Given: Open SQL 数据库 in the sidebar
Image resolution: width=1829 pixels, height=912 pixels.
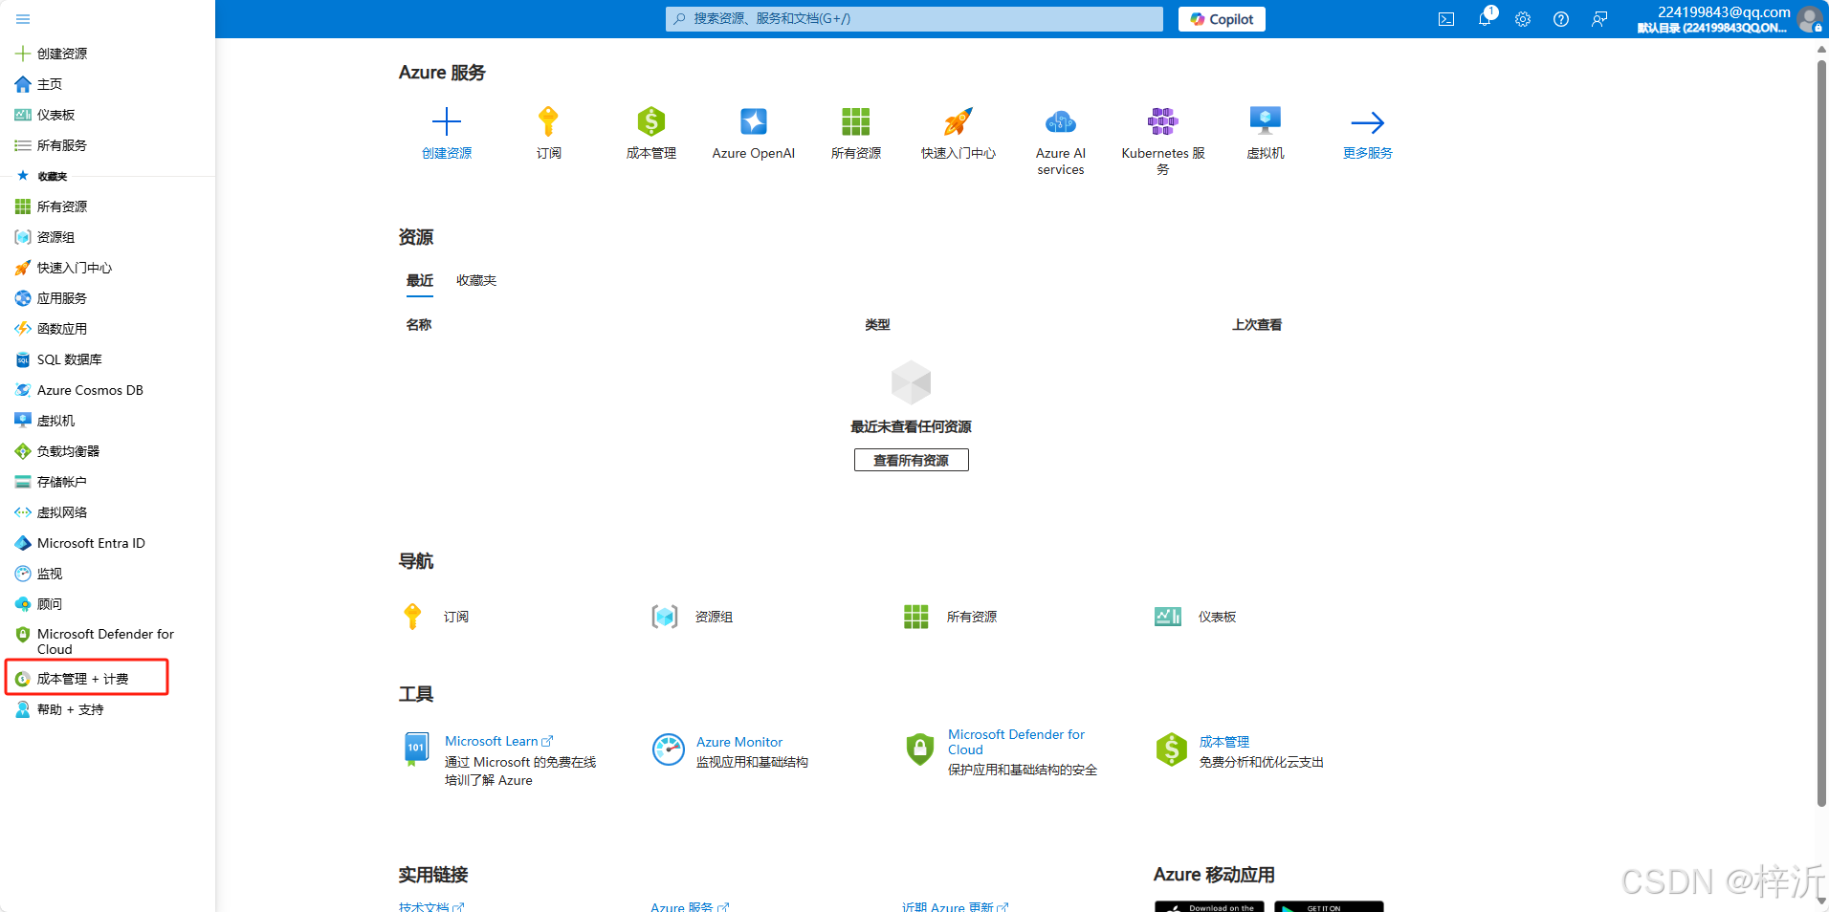Looking at the screenshot, I should pos(69,359).
